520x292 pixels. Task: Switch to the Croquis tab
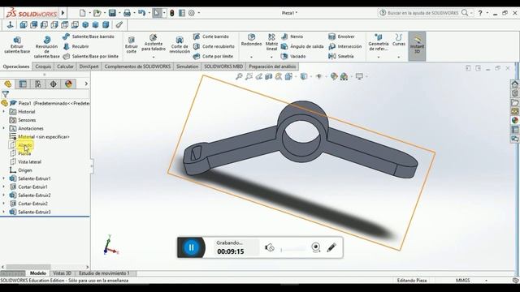click(43, 67)
